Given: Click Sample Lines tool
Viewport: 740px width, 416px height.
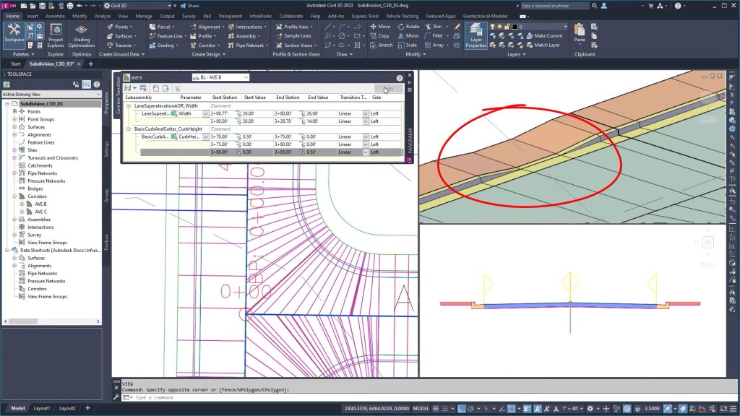Looking at the screenshot, I should click(293, 36).
